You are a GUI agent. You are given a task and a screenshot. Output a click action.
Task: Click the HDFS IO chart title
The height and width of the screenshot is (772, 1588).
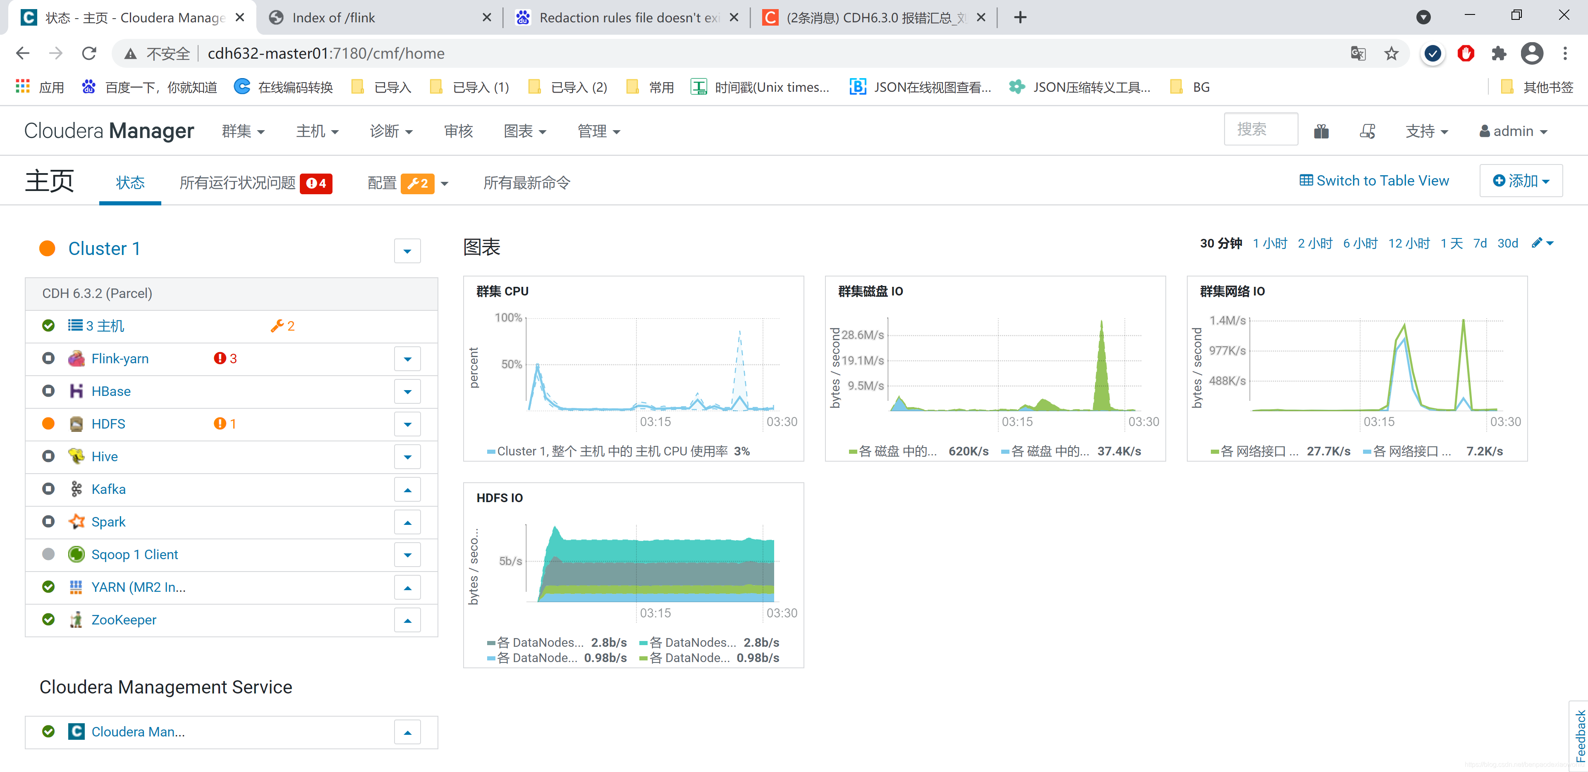point(499,497)
